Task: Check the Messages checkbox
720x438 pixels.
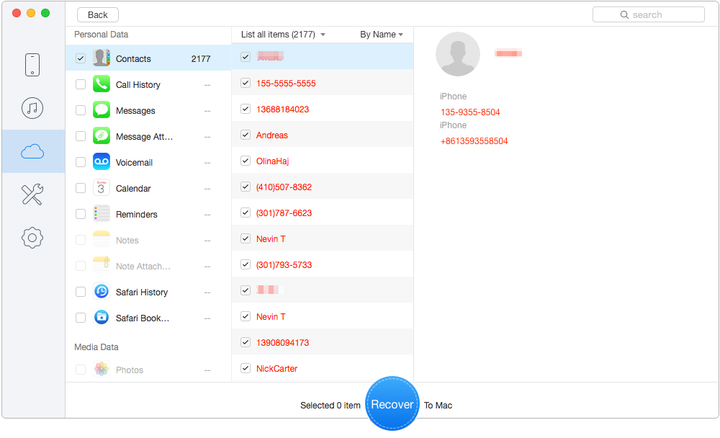Action: pos(81,110)
